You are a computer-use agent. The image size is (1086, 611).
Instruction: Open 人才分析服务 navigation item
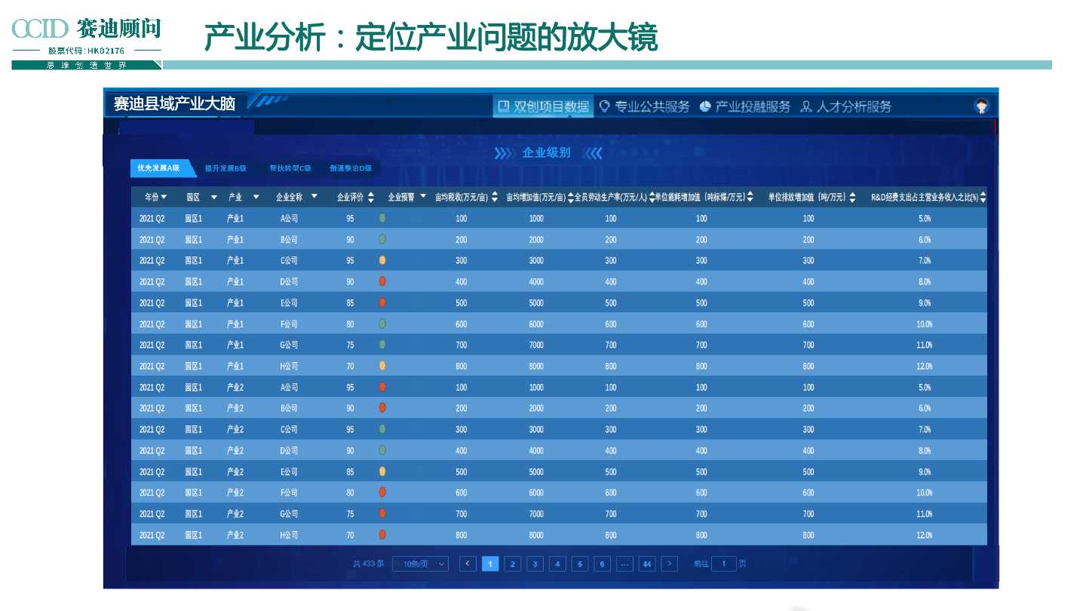coord(846,106)
